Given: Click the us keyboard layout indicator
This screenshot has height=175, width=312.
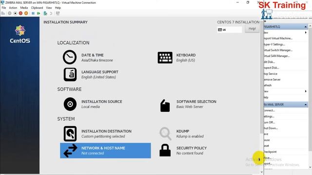Looking at the screenshot, I should click(x=230, y=30).
